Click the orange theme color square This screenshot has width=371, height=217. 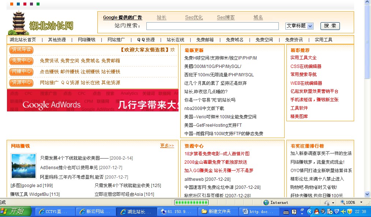tap(12, 4)
